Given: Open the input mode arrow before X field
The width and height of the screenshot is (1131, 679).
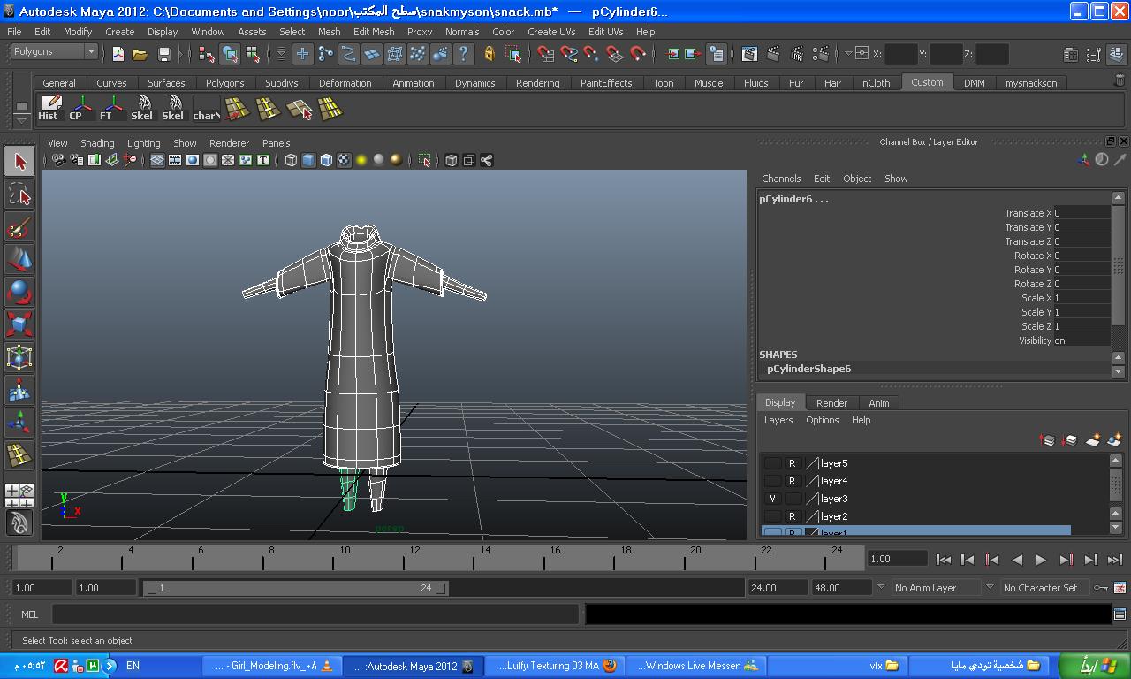Looking at the screenshot, I should (848, 54).
